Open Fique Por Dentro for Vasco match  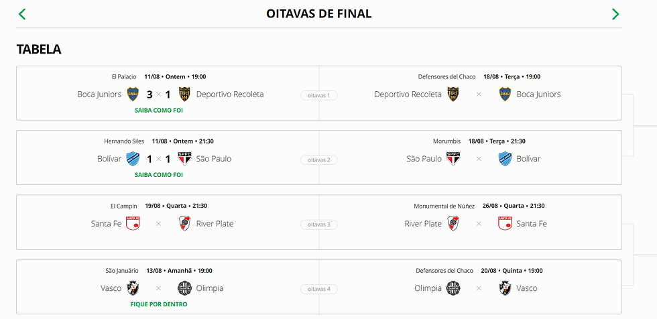(159, 304)
